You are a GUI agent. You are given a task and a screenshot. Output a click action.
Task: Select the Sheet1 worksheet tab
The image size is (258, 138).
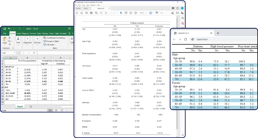20,107
